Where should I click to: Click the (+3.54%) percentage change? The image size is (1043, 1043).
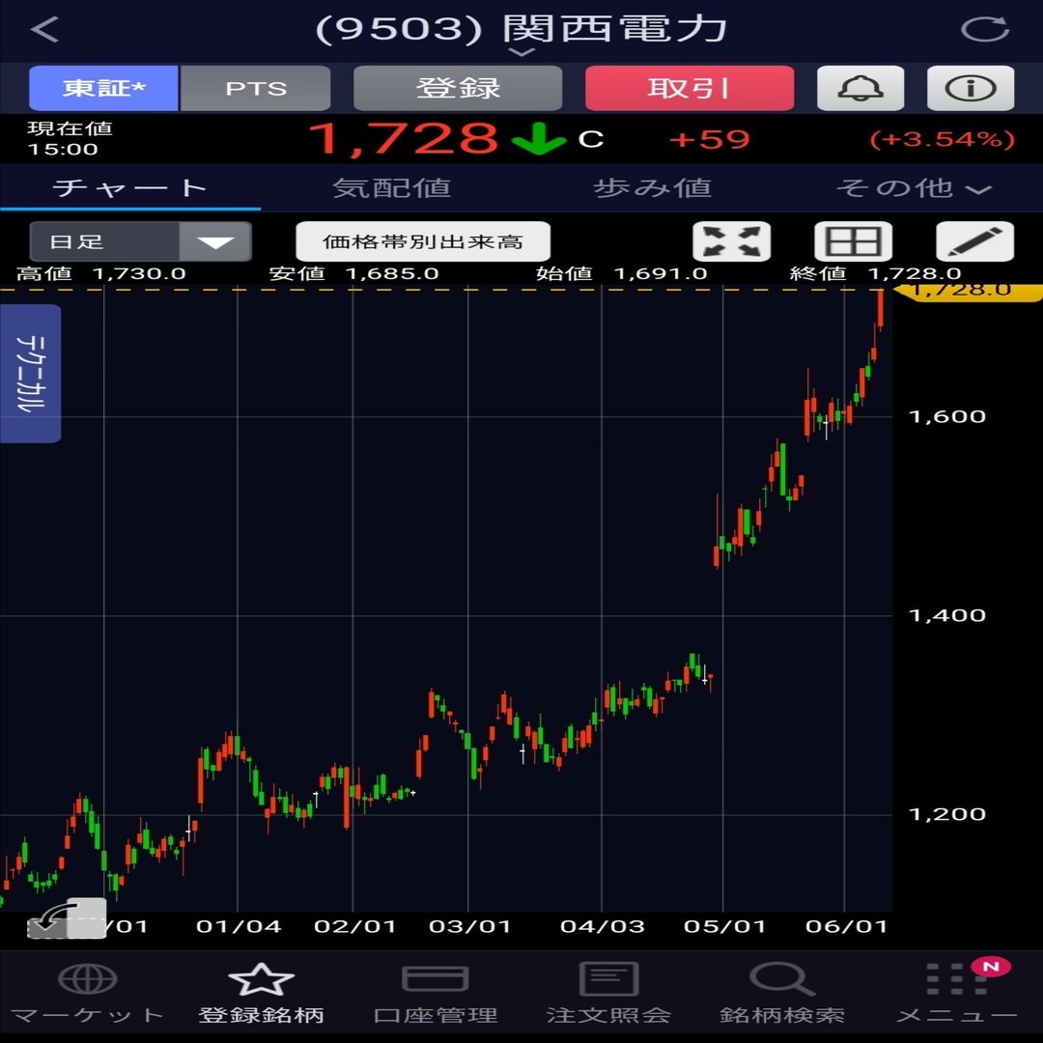[942, 139]
